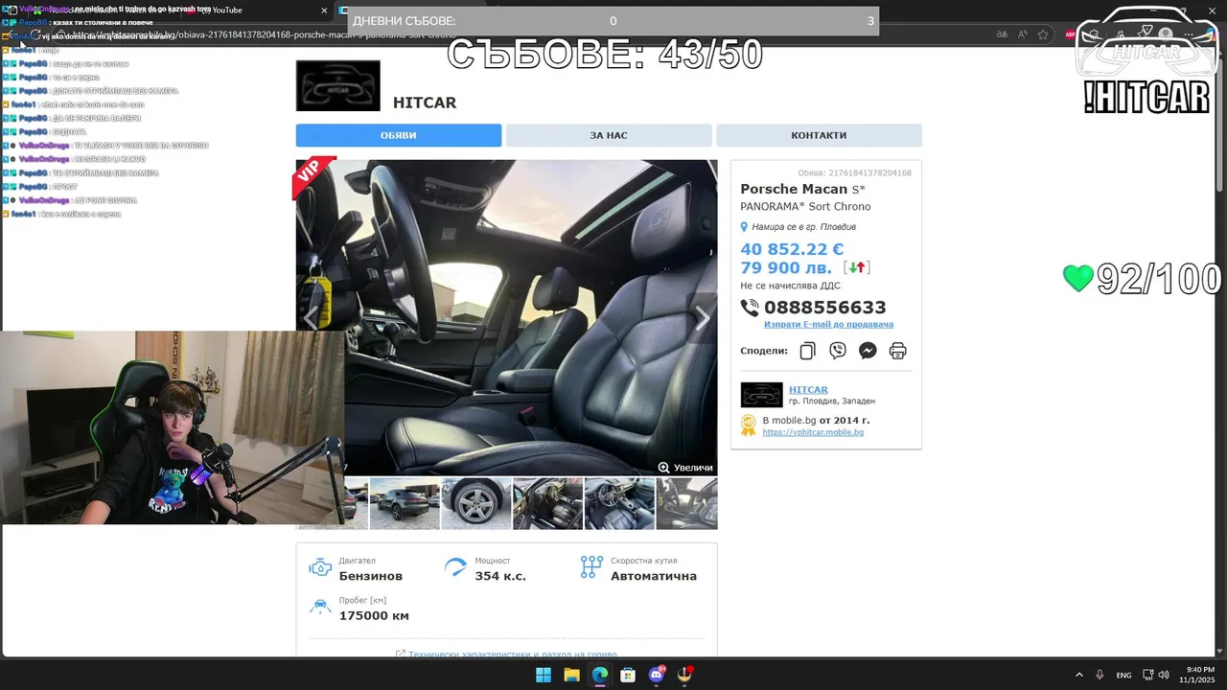Switch the ENG input language
Screen dimensions: 1227x690
coord(1123,675)
